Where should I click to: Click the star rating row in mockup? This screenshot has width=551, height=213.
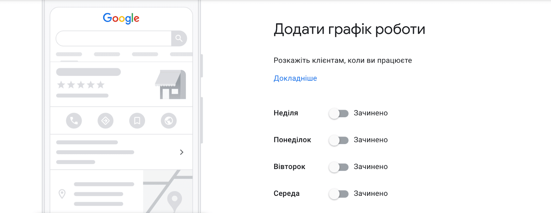point(81,85)
